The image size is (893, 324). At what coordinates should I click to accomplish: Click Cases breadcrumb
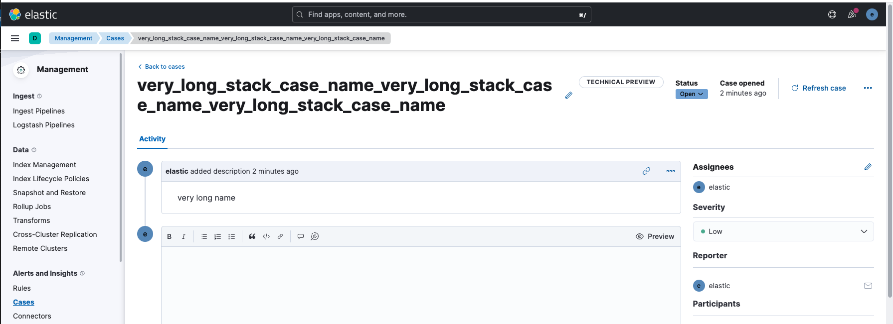coord(115,38)
